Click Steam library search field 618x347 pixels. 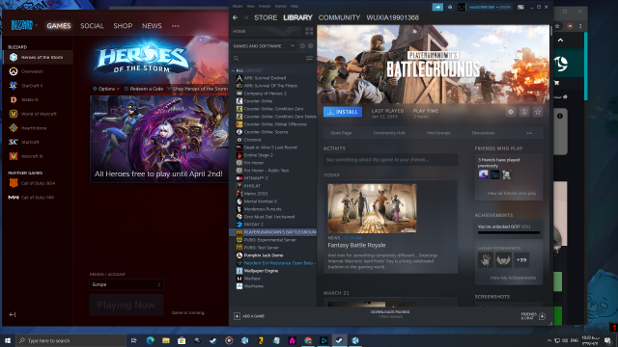(268, 58)
